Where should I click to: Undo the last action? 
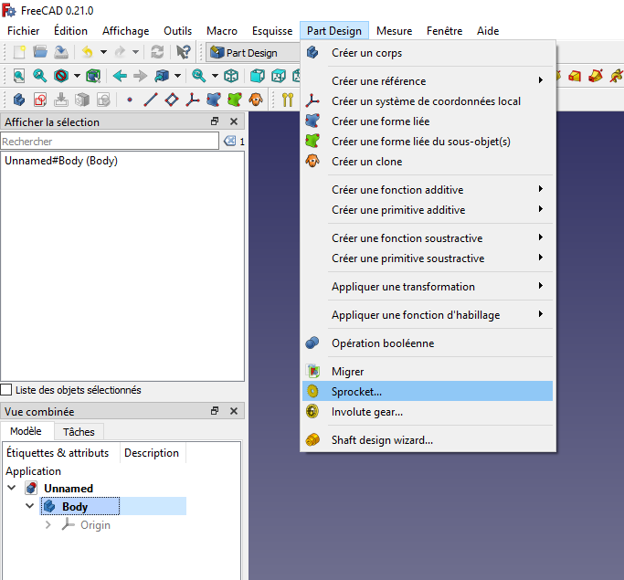pyautogui.click(x=87, y=52)
